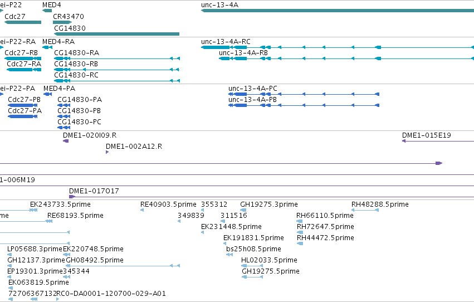474x302 pixels.
Task: Click EST LP05688.3prime label
Action: 35,249
